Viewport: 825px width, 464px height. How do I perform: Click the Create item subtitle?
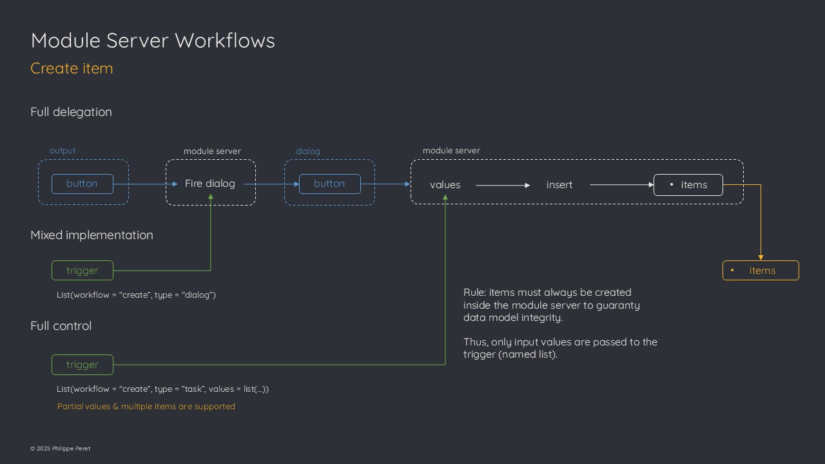click(x=72, y=68)
